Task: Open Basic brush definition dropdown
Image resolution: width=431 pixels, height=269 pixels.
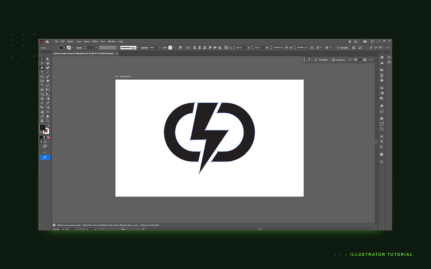Action: coord(138,48)
